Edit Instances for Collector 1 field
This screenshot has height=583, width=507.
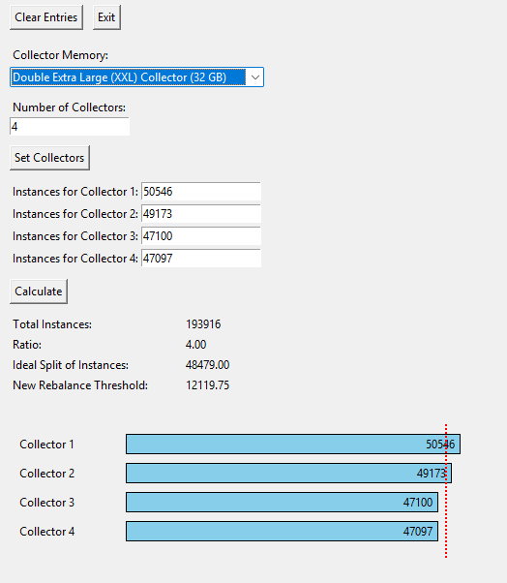click(201, 192)
